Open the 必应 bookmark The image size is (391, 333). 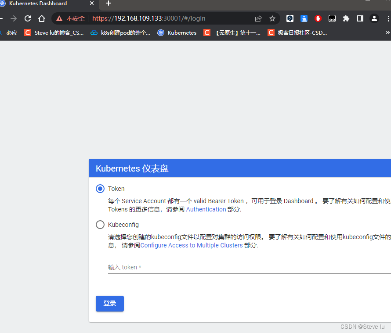[10, 32]
